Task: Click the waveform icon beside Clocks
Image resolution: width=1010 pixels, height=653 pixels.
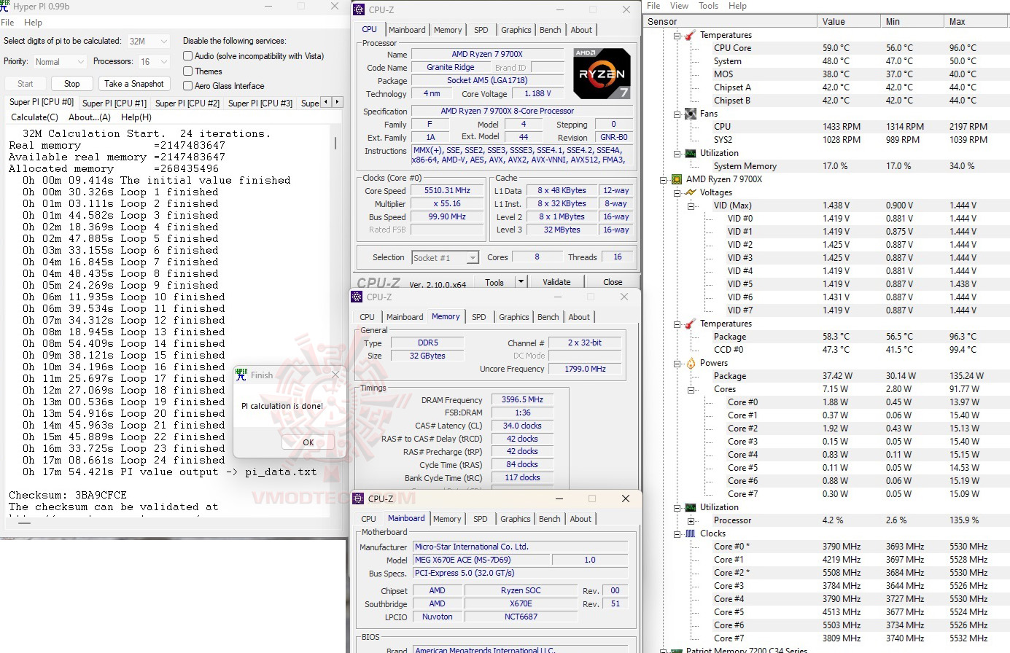Action: pos(690,533)
